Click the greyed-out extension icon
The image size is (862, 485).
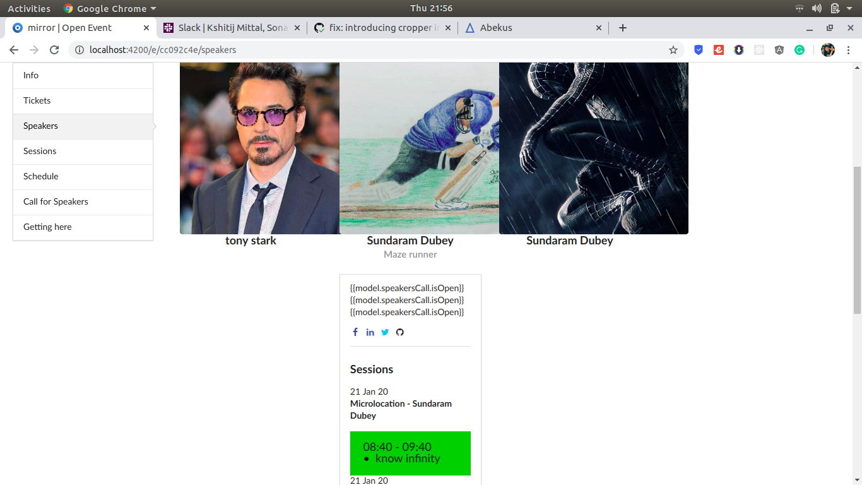[x=759, y=50]
